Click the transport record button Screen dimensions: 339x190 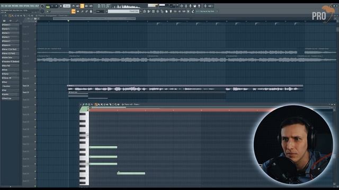coord(61,6)
